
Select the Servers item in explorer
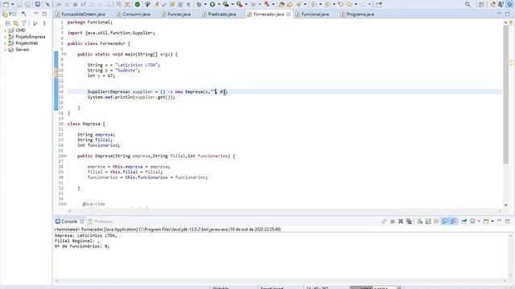(23, 50)
